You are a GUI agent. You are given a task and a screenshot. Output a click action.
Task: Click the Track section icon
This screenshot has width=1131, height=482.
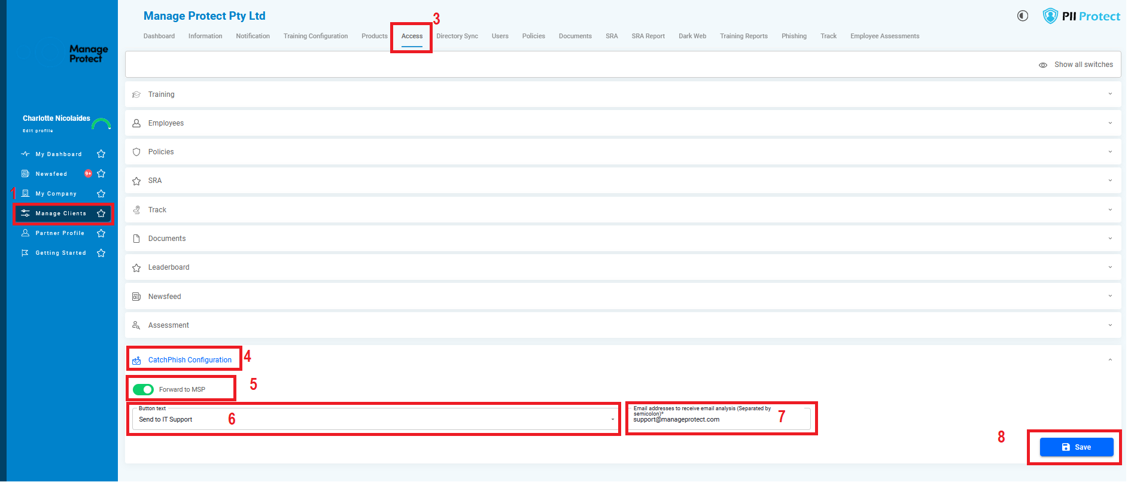pos(136,210)
